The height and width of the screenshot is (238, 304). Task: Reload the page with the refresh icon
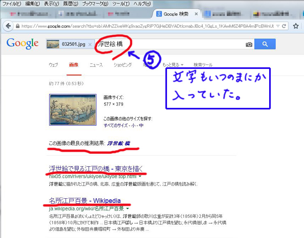point(284,26)
